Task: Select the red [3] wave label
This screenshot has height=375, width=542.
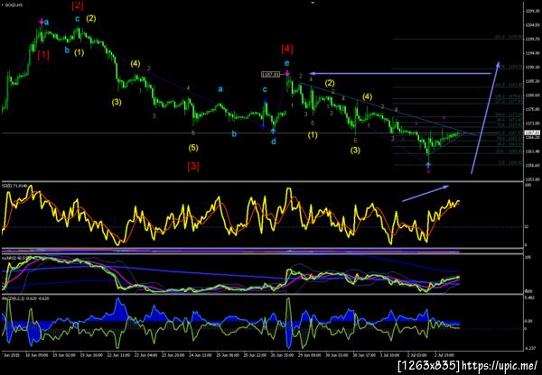Action: click(193, 167)
